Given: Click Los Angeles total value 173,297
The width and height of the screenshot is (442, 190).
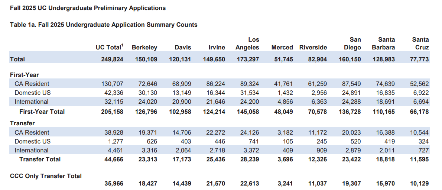Looking at the screenshot, I should pos(248,59).
